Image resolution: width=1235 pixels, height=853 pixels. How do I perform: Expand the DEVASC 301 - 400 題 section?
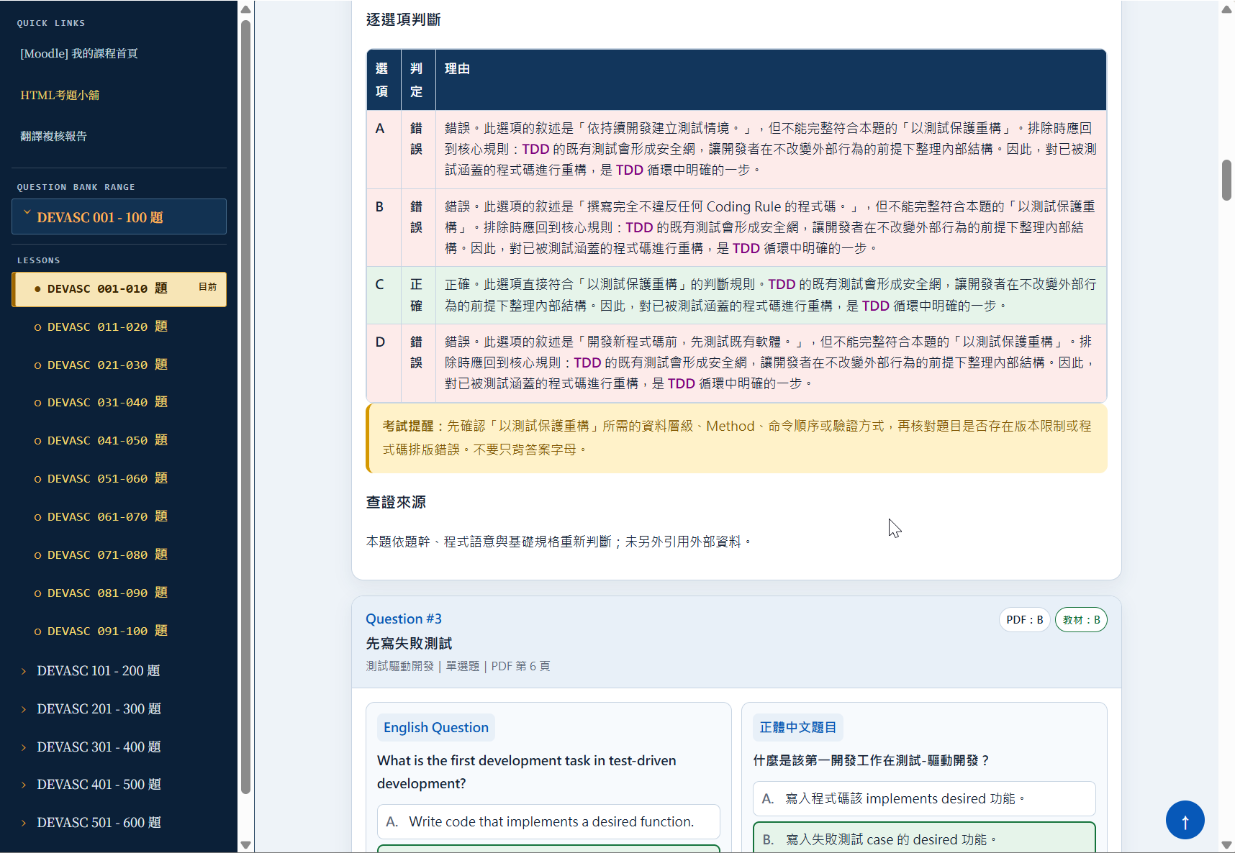point(98,747)
